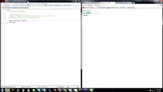This screenshot has width=163, height=92.
Task: Open the Settings menu in Notepad++
Action: coord(27,3)
